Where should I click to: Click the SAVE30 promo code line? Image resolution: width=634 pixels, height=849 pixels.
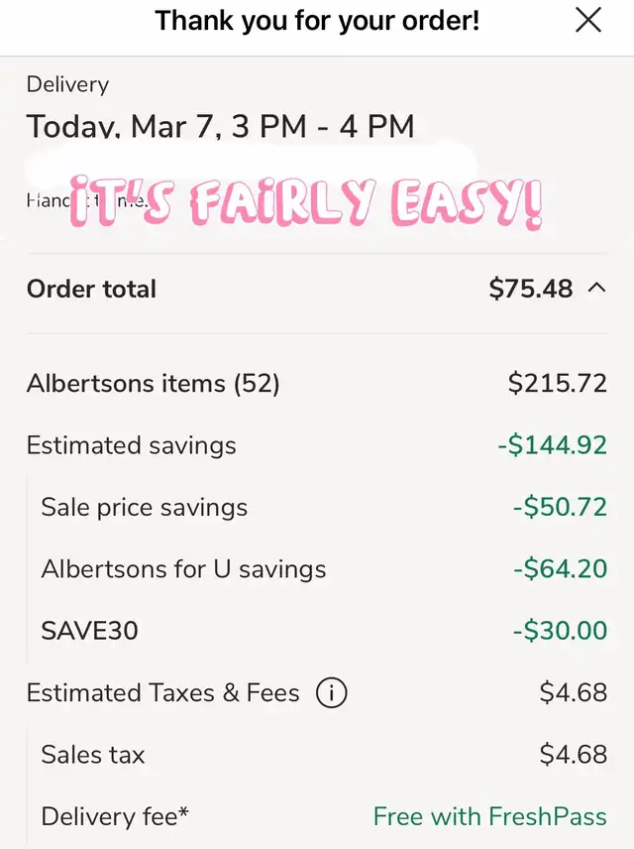coord(90,631)
